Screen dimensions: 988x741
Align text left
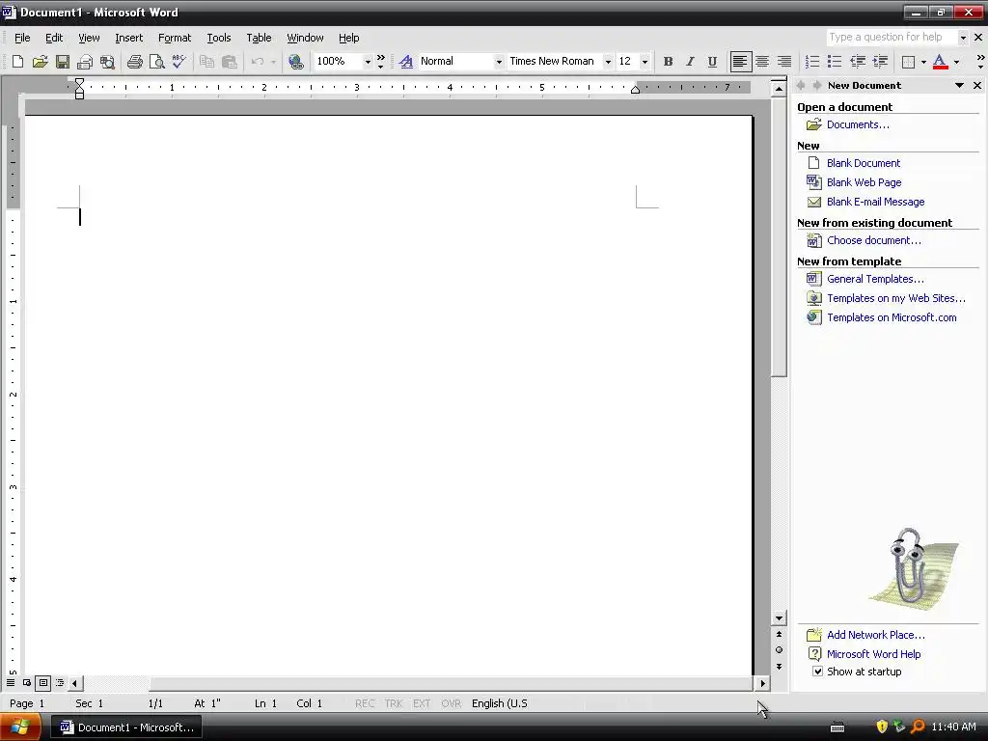click(x=740, y=62)
